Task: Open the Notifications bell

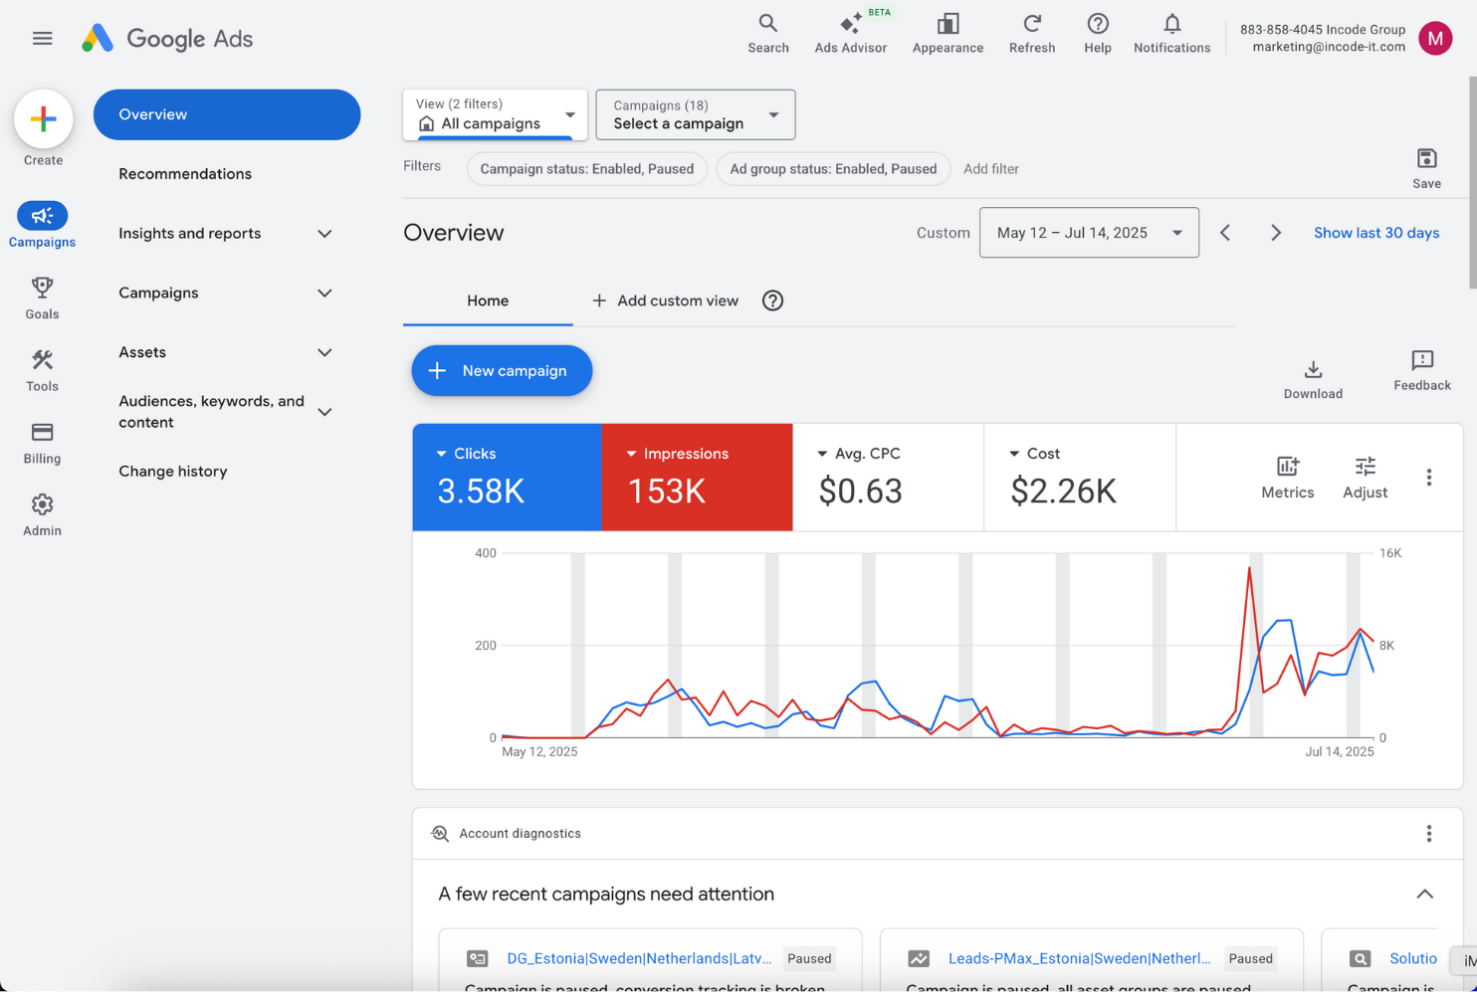Action: [1171, 34]
